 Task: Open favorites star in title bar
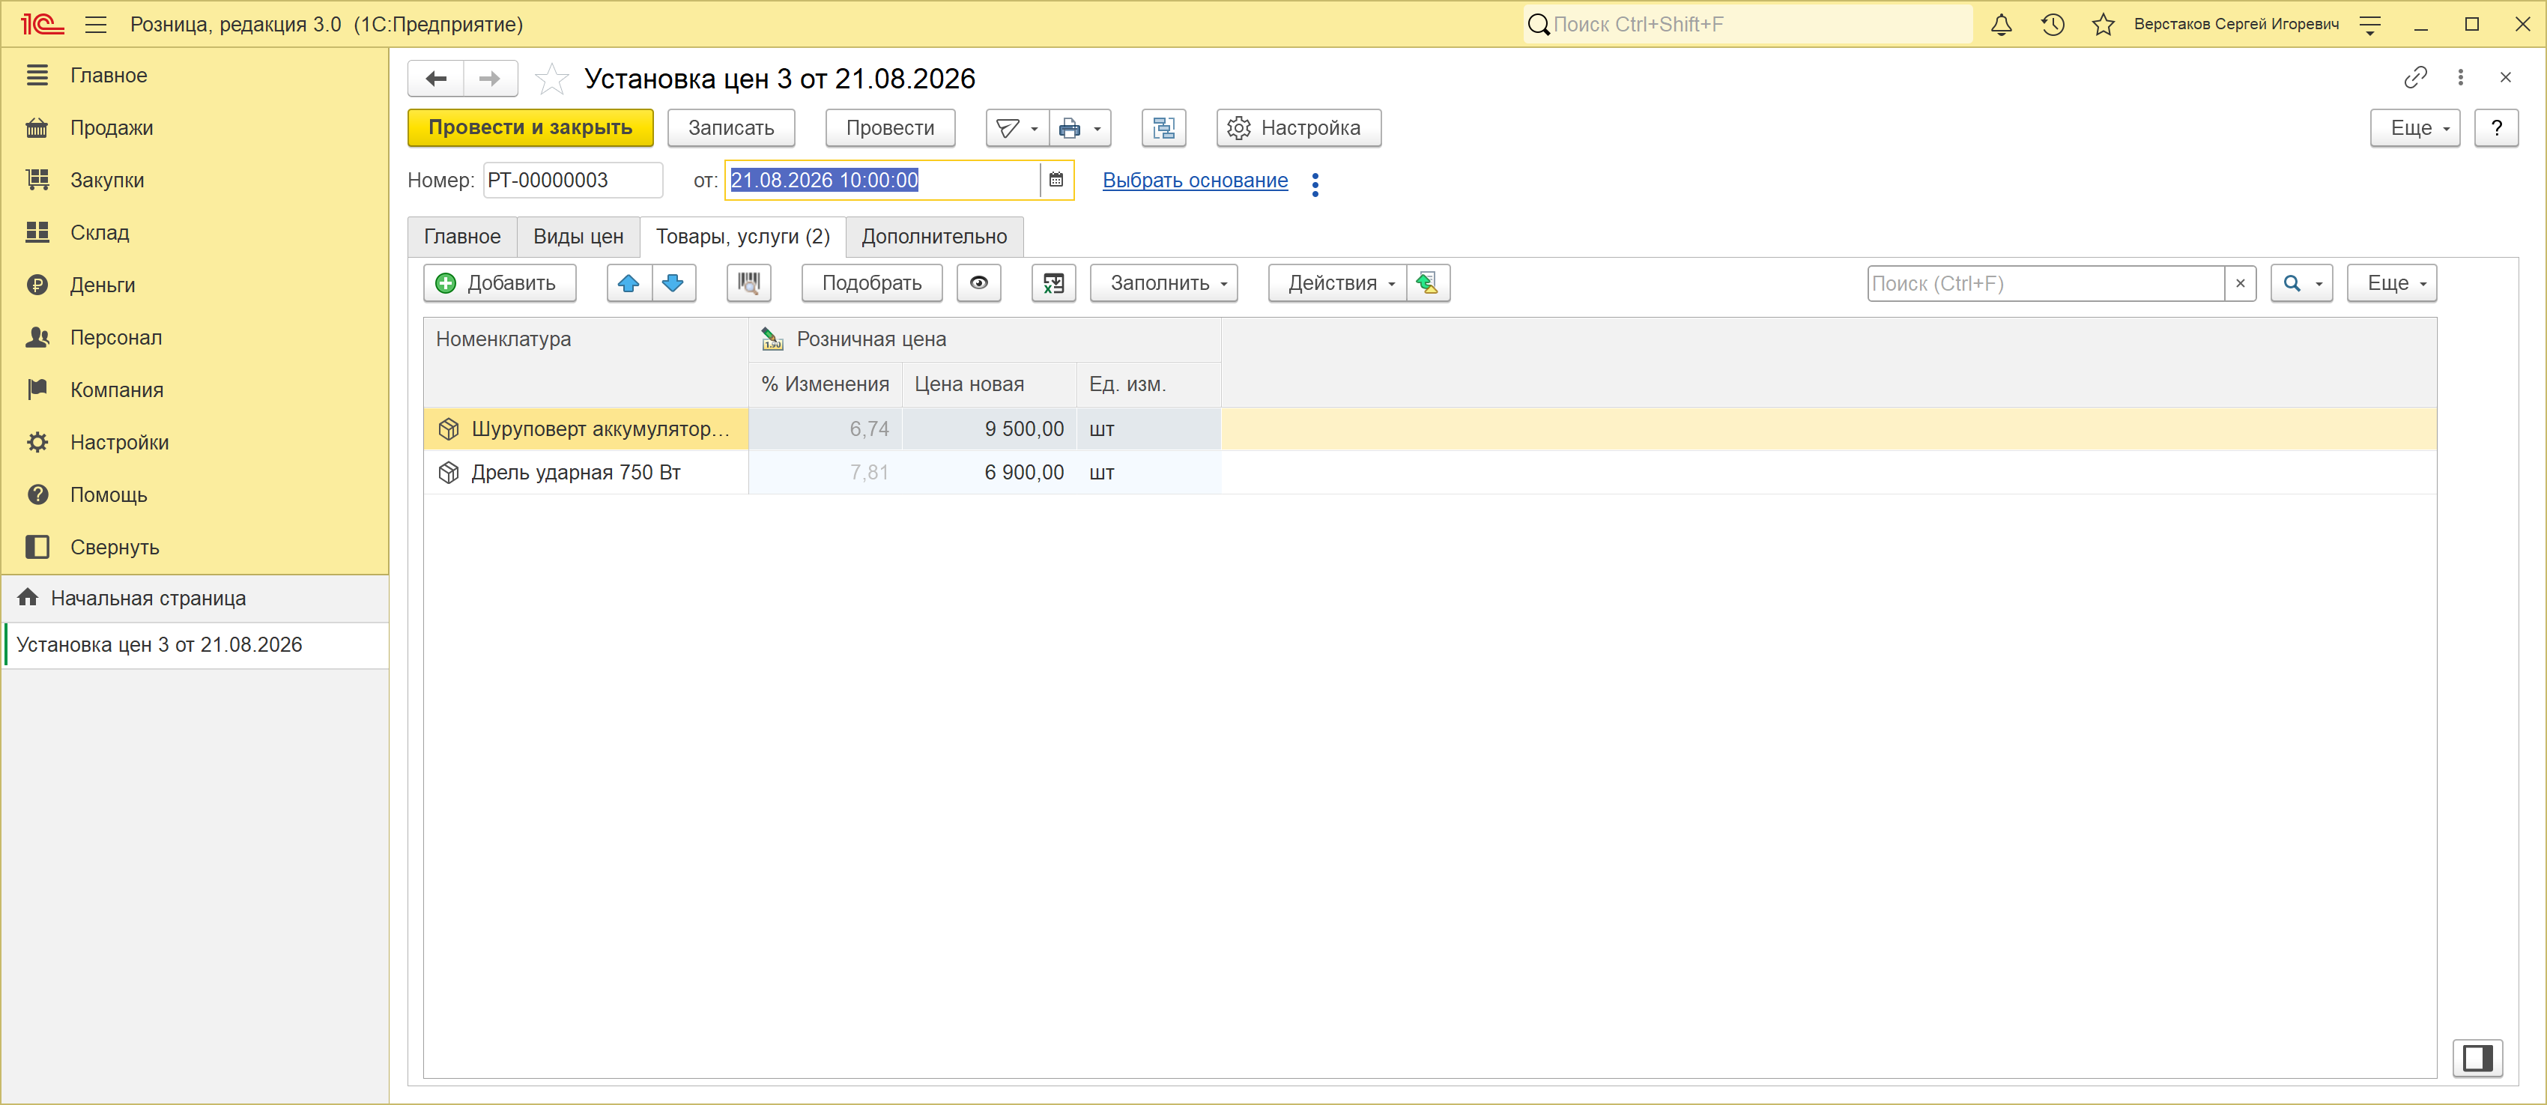point(2103,24)
